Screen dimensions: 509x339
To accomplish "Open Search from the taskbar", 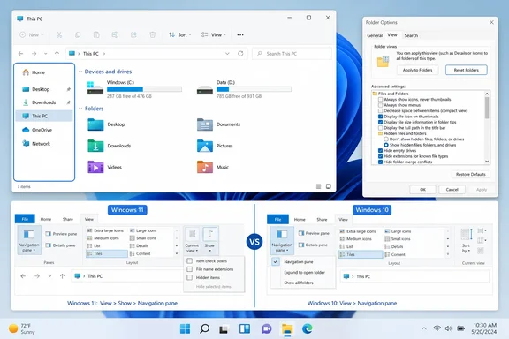I will click(x=204, y=328).
